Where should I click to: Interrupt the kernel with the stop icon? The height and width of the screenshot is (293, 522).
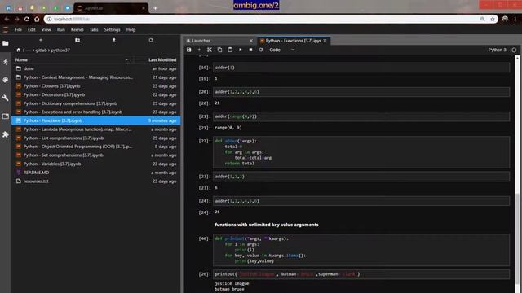[x=250, y=50]
